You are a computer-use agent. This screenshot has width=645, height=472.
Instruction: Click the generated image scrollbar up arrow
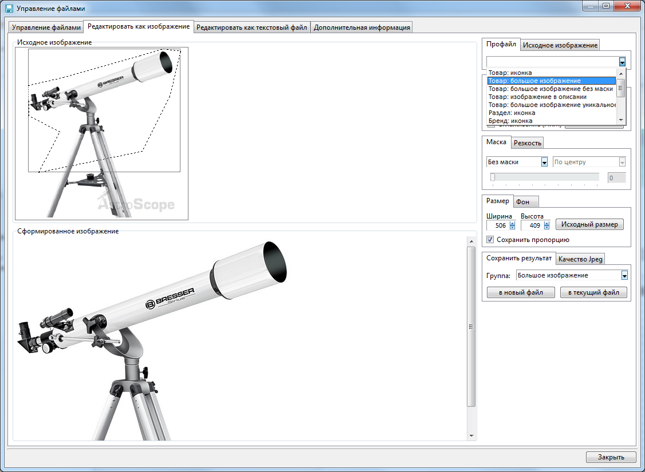click(x=471, y=241)
